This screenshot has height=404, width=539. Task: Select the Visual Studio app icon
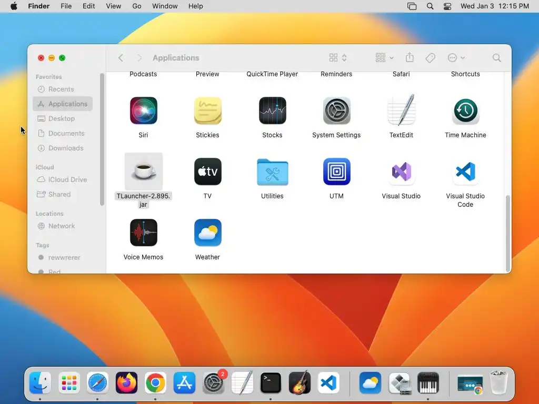pyautogui.click(x=401, y=171)
